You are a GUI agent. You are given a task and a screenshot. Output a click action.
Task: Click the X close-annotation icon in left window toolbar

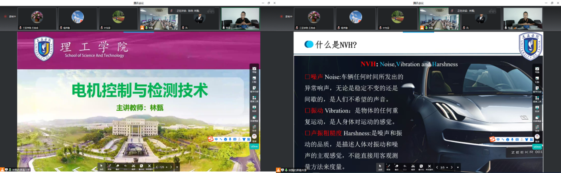click(149, 167)
